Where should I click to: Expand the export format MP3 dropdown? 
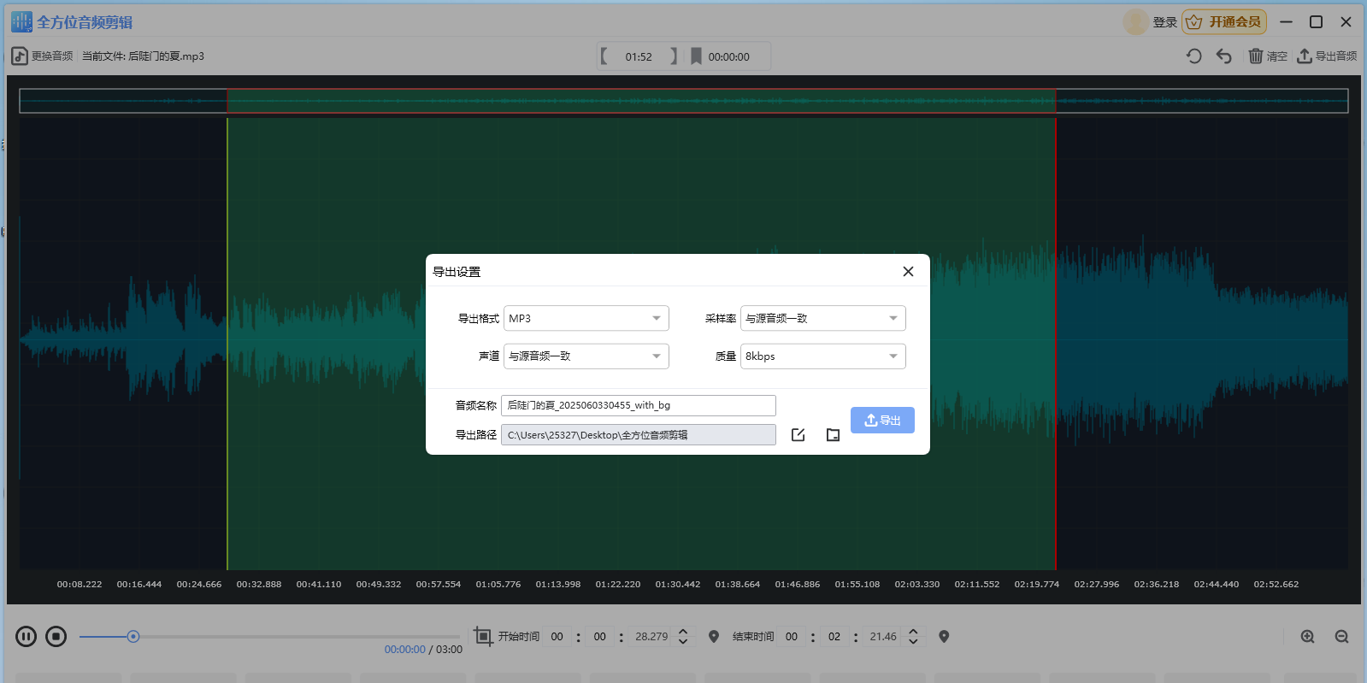(x=586, y=319)
